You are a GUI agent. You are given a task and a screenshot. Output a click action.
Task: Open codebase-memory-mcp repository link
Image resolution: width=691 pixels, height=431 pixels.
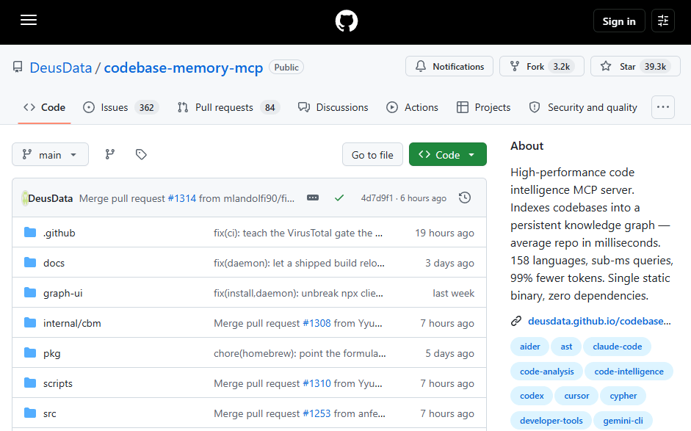(184, 68)
